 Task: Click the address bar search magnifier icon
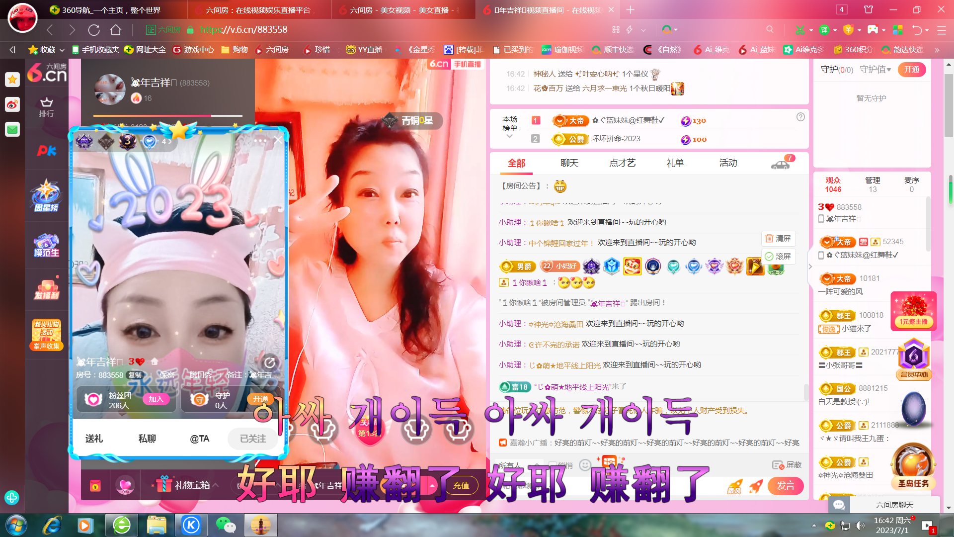[x=770, y=30]
